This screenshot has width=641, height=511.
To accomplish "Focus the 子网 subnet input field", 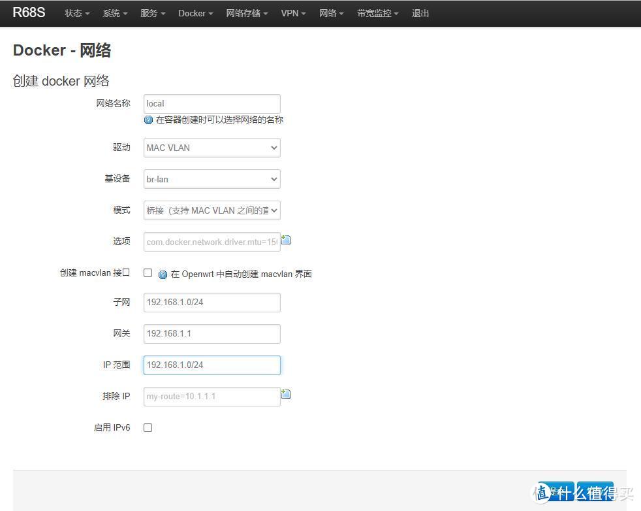I will [x=211, y=303].
